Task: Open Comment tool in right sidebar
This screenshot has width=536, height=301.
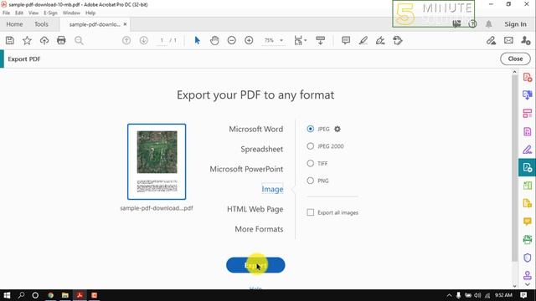Action: coord(527,222)
